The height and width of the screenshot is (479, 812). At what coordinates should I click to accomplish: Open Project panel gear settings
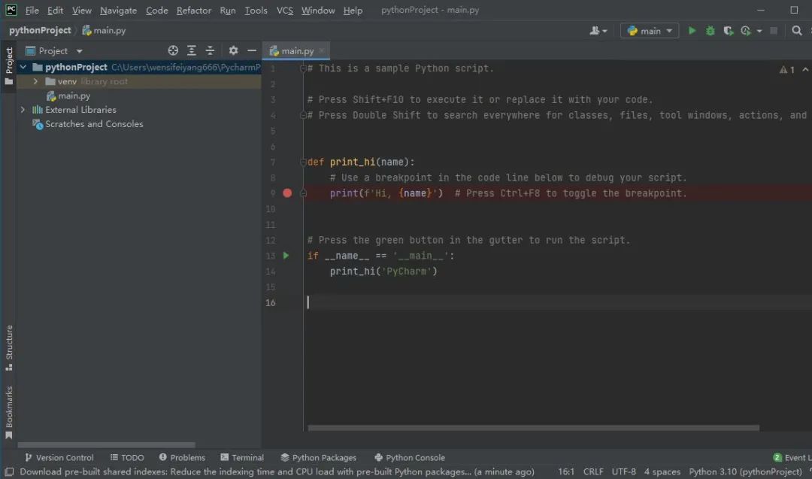point(233,50)
